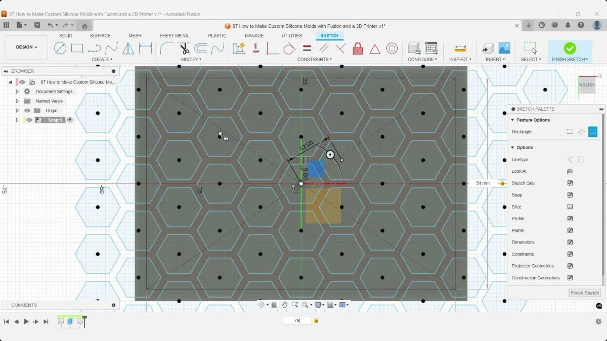Select the Measure tool
Screen dimensions: 607x341
pyautogui.click(x=460, y=48)
